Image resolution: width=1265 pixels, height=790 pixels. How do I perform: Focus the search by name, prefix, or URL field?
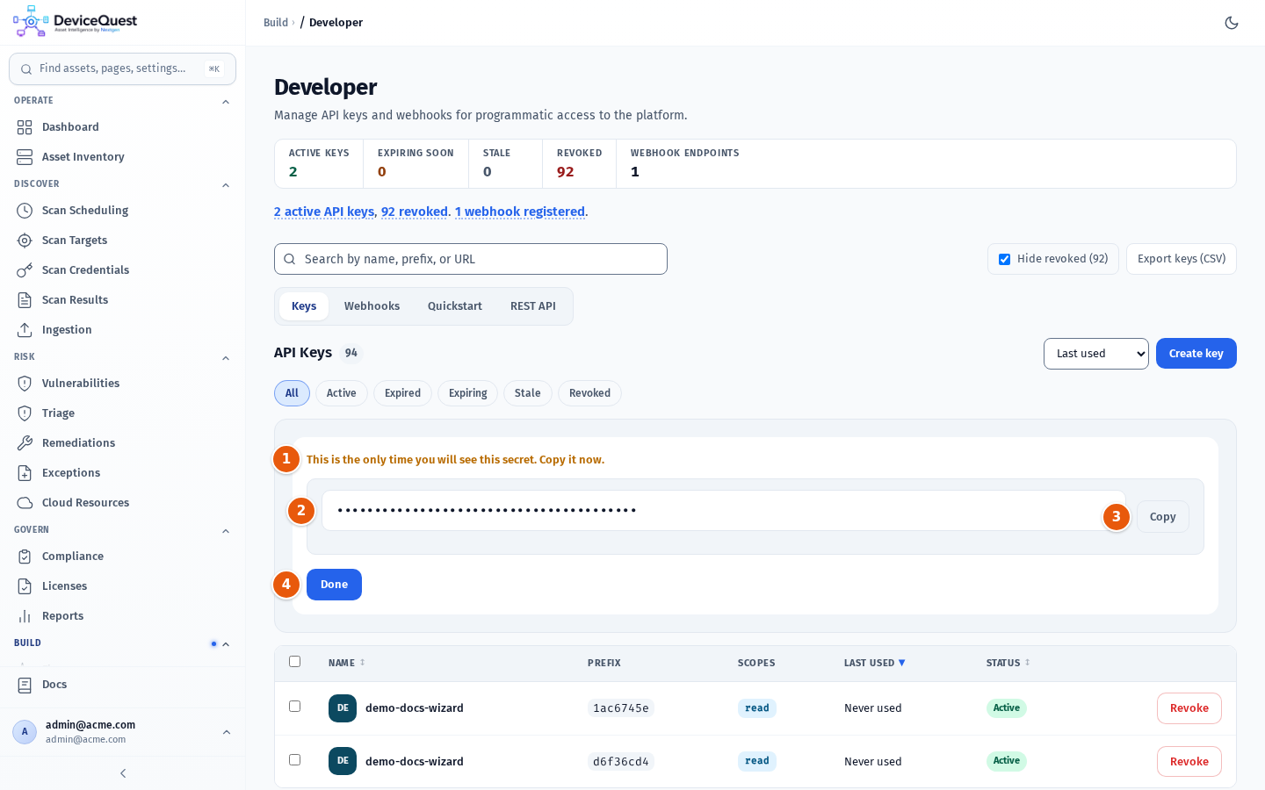click(471, 259)
